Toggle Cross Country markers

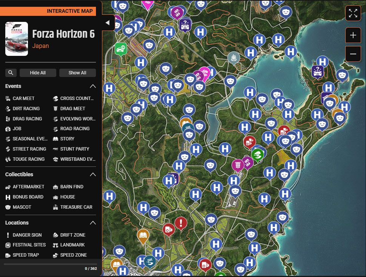[x=74, y=98]
